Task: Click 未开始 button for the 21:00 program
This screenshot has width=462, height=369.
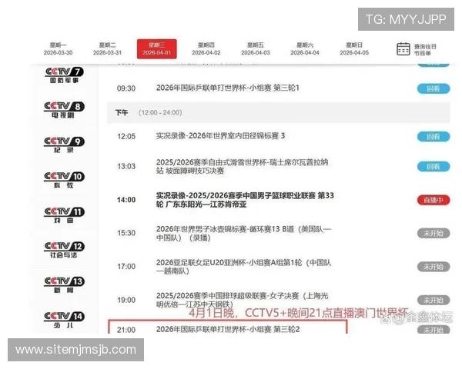Action: [434, 330]
